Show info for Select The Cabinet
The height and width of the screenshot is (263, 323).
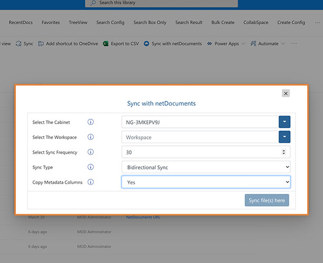(x=90, y=122)
